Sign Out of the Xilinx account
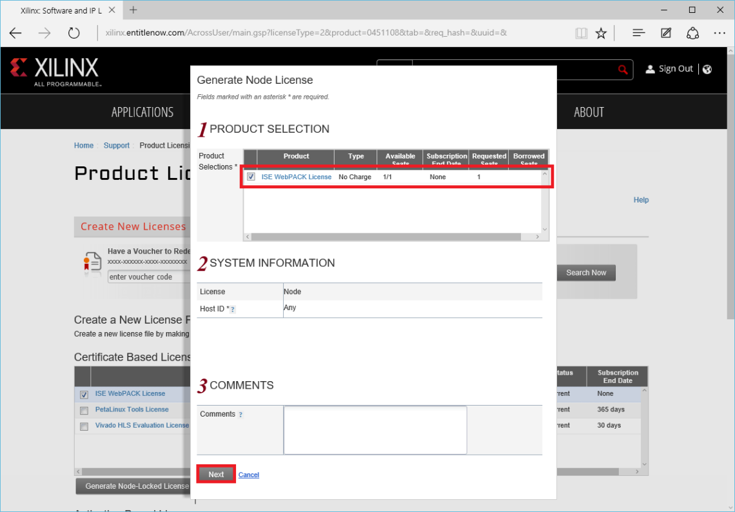735x512 pixels. [675, 68]
